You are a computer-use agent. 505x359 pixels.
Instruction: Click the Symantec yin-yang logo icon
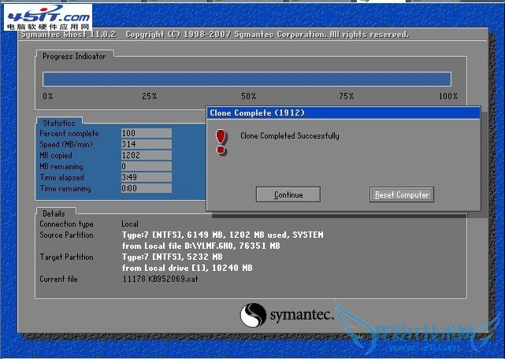point(254,315)
